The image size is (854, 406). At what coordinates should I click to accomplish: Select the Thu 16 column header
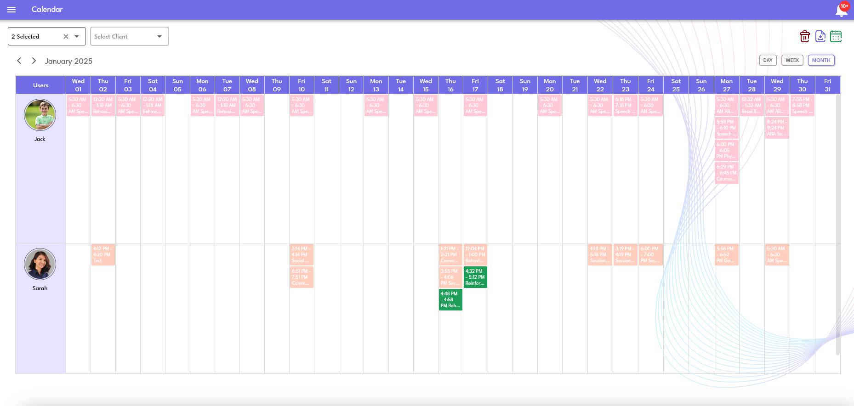point(450,85)
